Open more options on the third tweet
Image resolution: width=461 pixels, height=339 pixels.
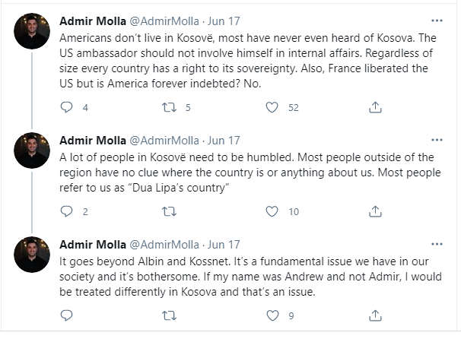coord(436,244)
